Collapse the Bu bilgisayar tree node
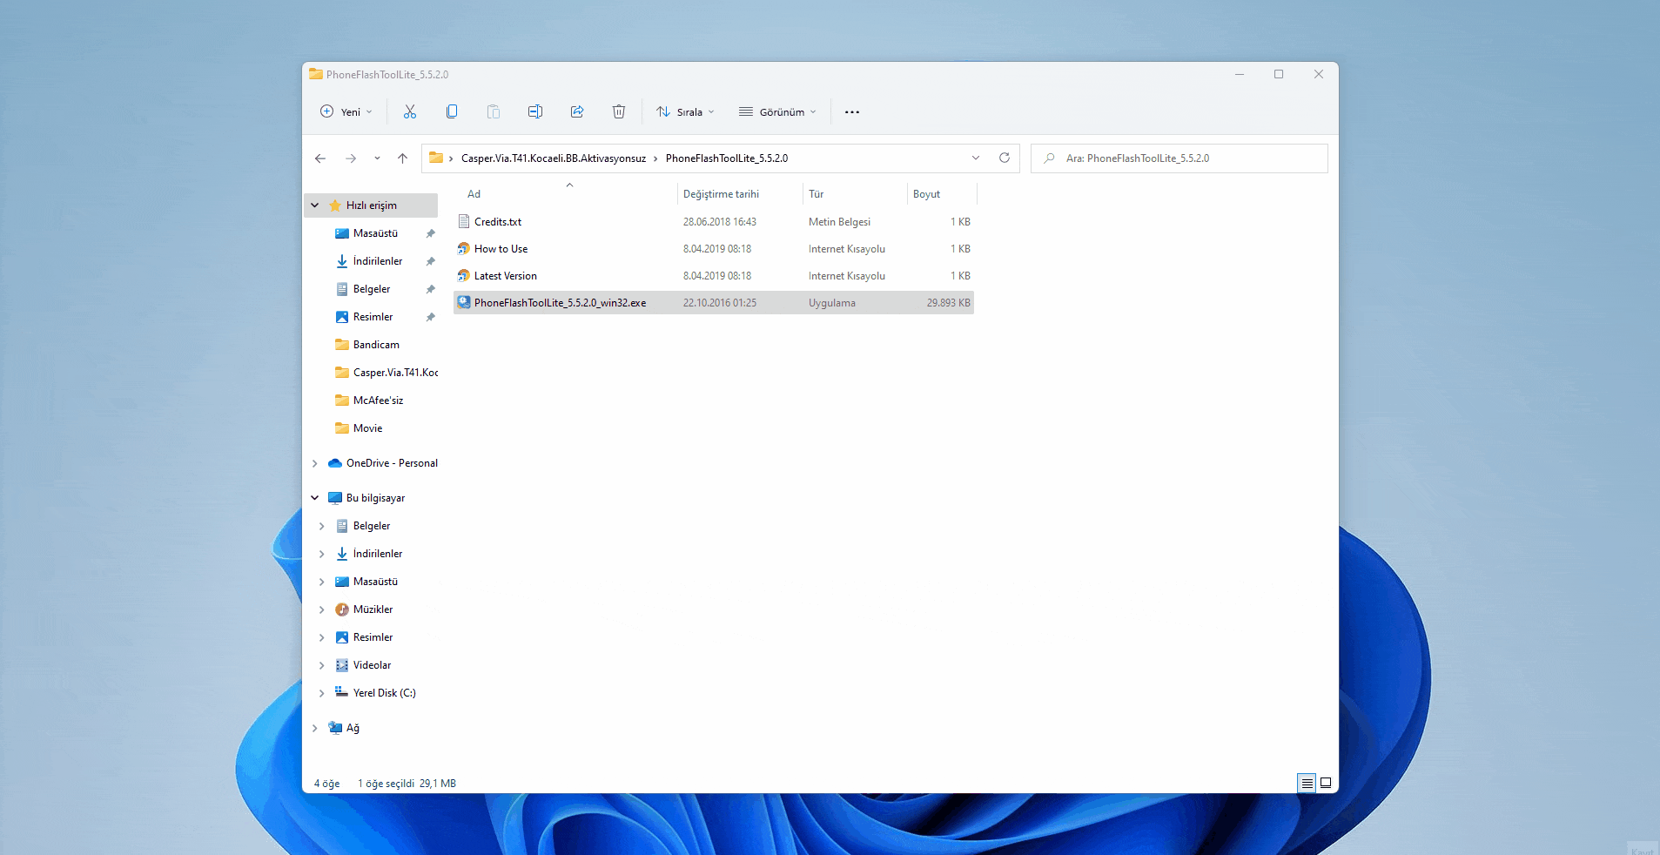This screenshot has width=1660, height=855. click(315, 498)
